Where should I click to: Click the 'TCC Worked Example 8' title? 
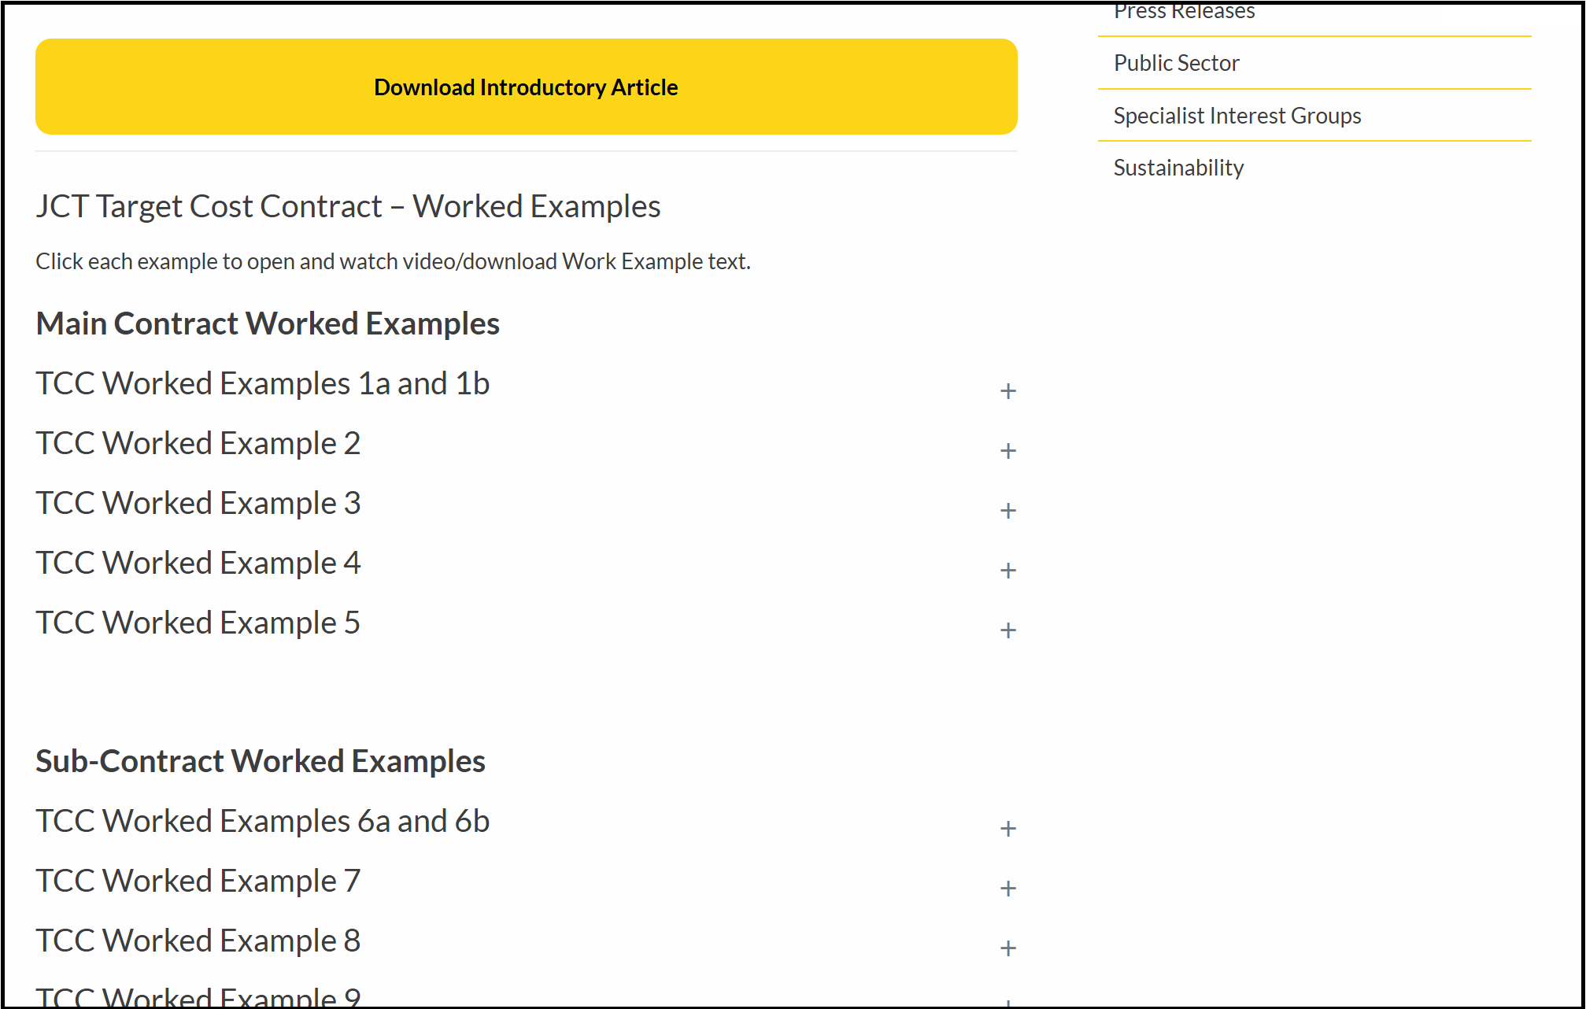[x=198, y=941]
